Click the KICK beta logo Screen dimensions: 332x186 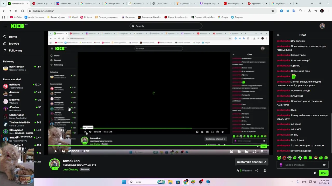pyautogui.click(x=19, y=26)
